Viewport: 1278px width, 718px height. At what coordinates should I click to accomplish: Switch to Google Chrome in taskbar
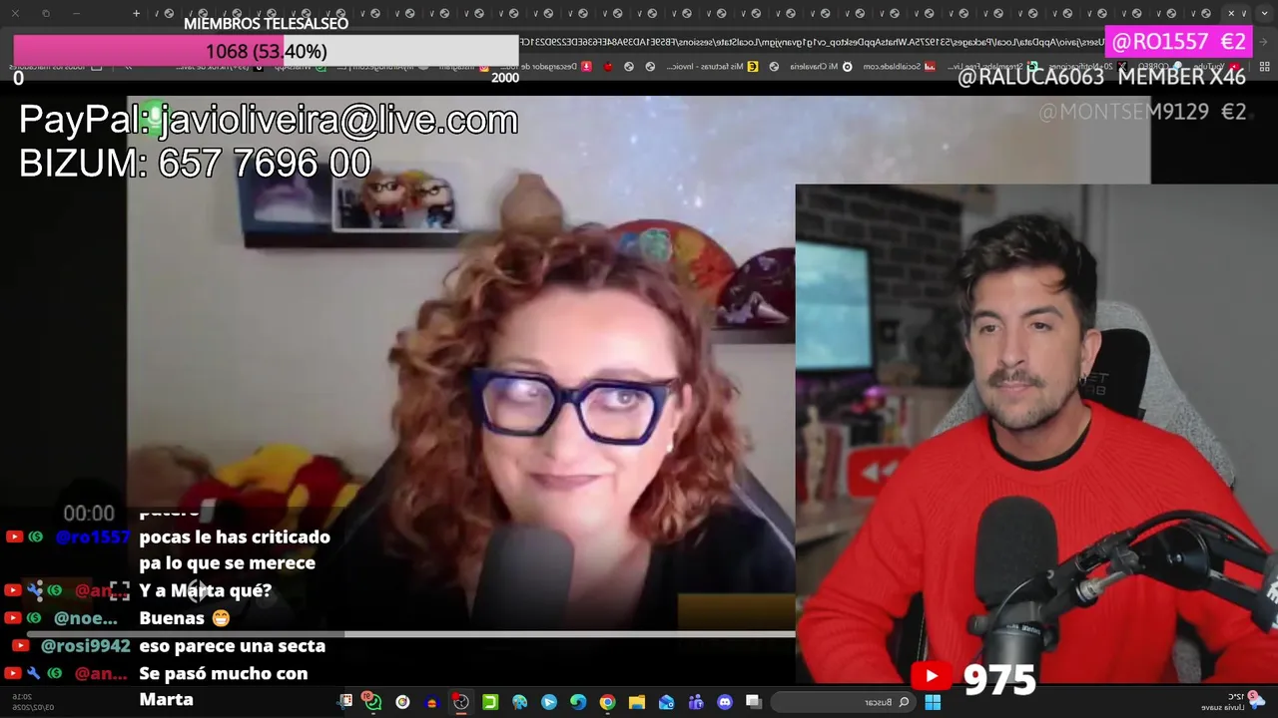(607, 702)
